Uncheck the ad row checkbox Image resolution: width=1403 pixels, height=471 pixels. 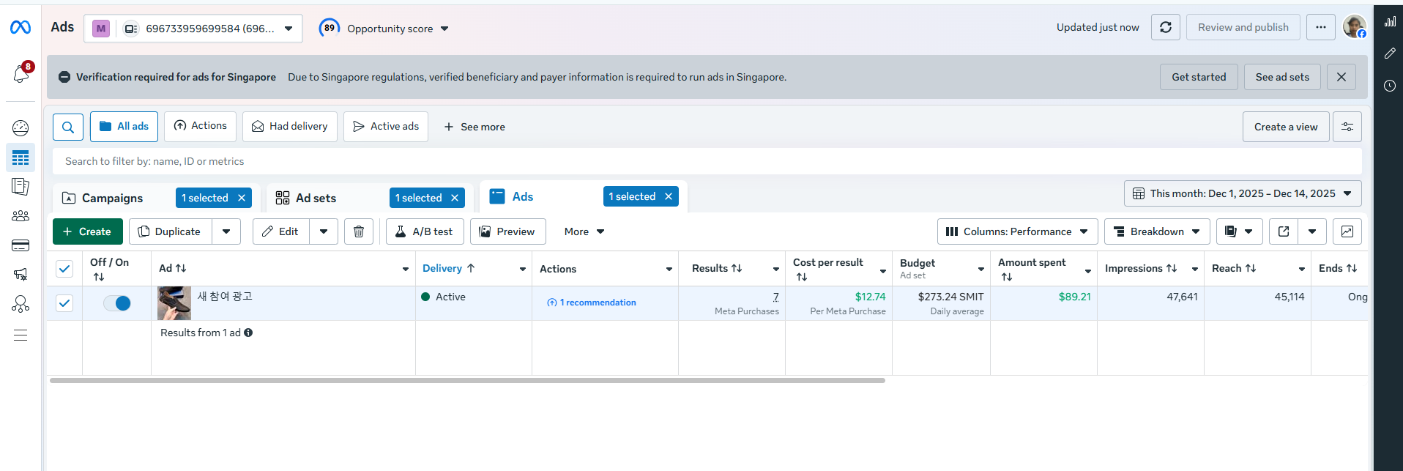tap(64, 303)
